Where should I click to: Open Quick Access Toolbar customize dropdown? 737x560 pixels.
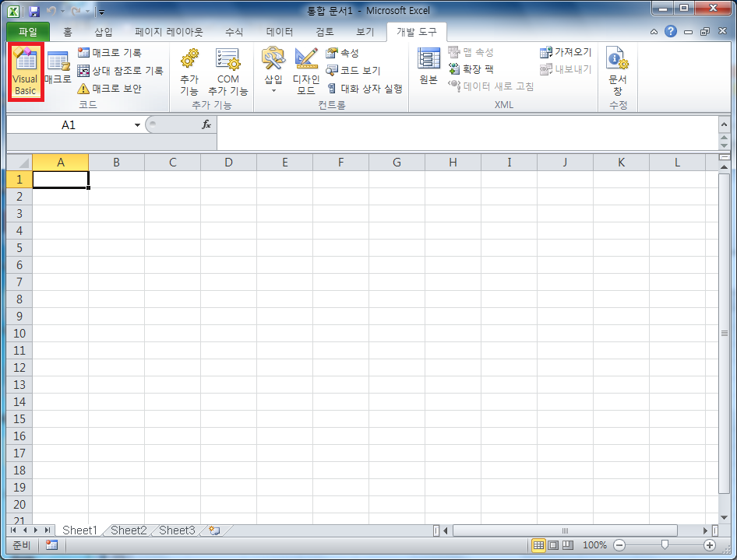[x=101, y=12]
